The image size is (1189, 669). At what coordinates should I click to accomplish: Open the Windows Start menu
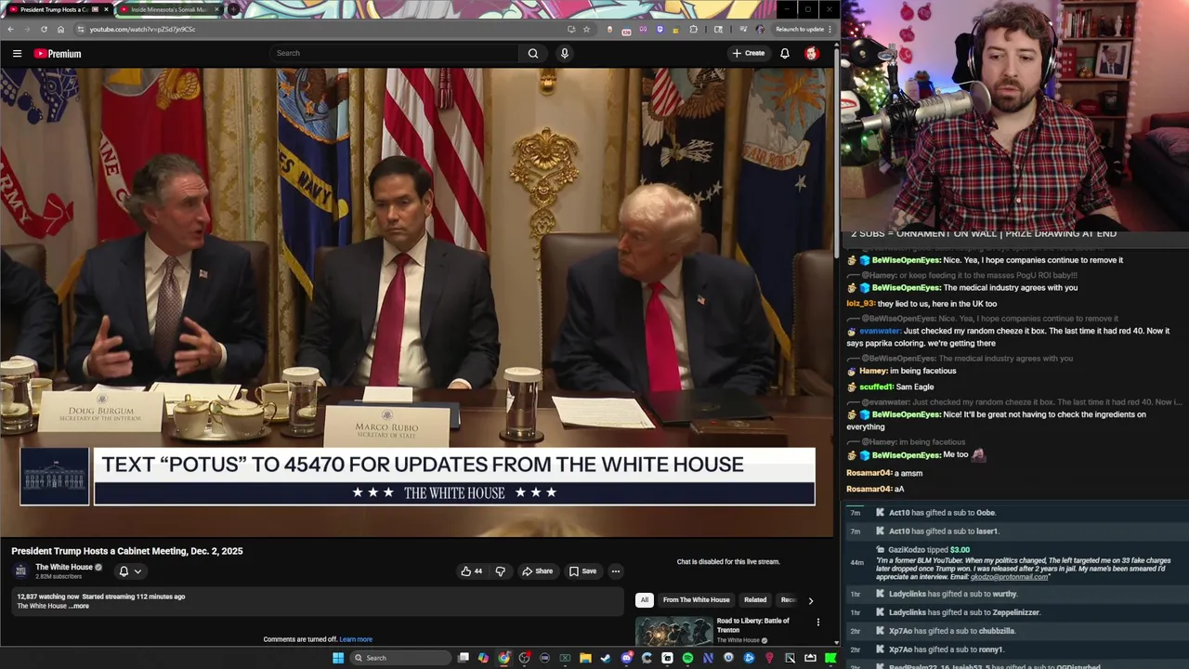pyautogui.click(x=338, y=658)
